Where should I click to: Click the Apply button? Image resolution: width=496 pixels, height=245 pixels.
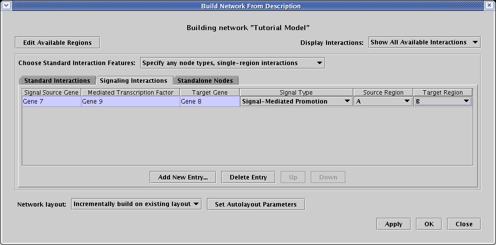[x=393, y=224]
